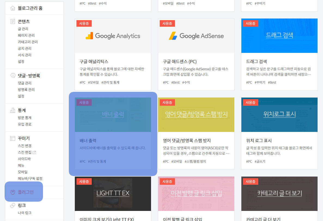Open the 배너 출력 plugin banner

tap(113, 114)
